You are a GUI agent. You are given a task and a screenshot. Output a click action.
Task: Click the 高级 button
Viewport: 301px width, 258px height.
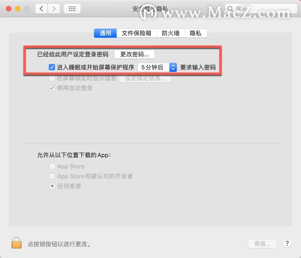coord(262,244)
